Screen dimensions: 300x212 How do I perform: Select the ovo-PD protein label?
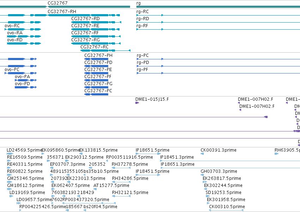[22, 84]
